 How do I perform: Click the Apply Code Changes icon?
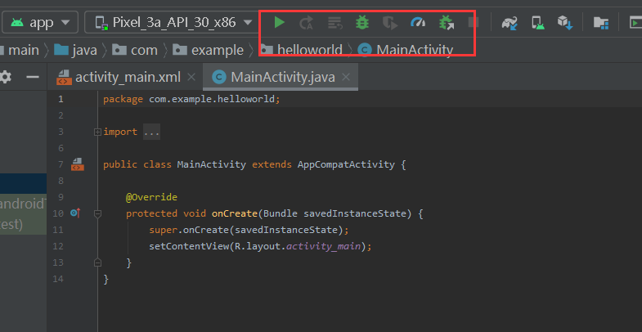click(x=335, y=23)
